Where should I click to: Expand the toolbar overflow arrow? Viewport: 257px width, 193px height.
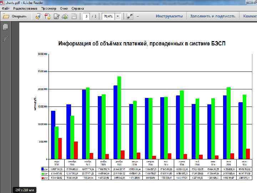pyautogui.click(x=138, y=16)
